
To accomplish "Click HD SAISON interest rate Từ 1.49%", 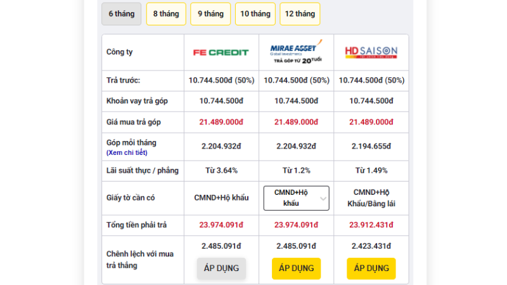I will (x=371, y=171).
